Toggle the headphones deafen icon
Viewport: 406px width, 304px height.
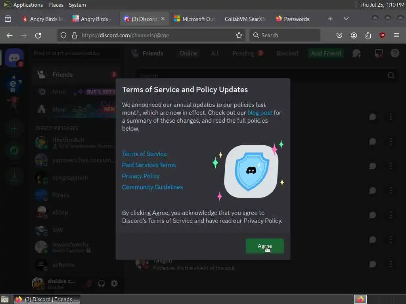[x=101, y=283]
